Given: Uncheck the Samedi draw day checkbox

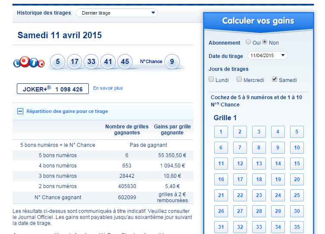Looking at the screenshot, I should 275,79.
